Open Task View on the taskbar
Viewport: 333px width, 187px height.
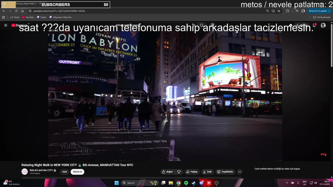(x=163, y=183)
